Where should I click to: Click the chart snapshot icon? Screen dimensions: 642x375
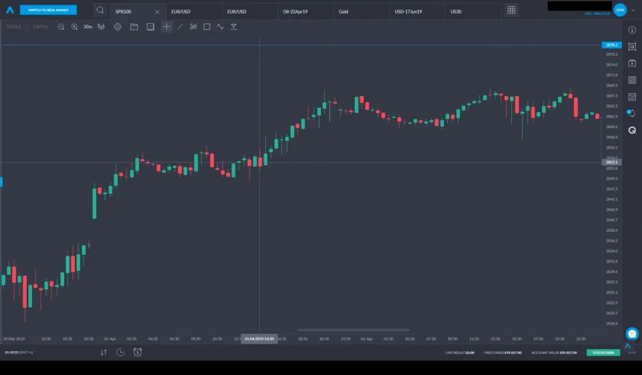151,27
